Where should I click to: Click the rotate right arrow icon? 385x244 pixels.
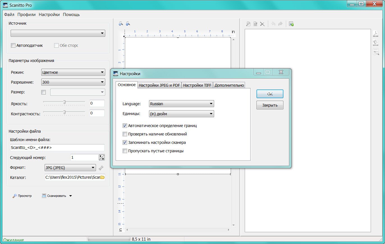(280, 24)
